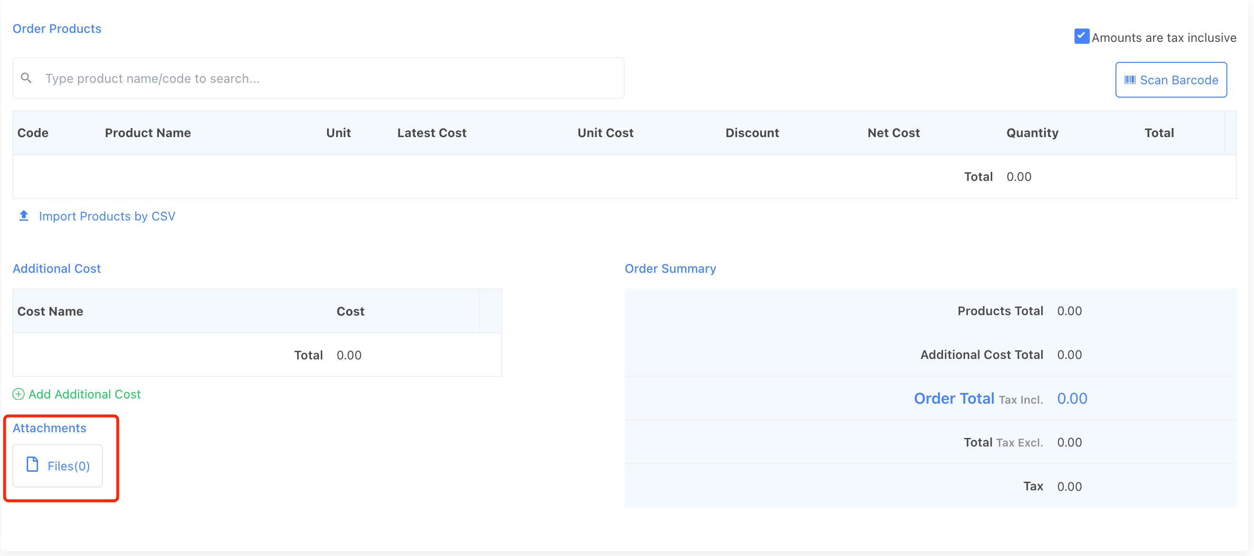The width and height of the screenshot is (1254, 556).
Task: Click the Scan Barcode button
Action: point(1170,80)
